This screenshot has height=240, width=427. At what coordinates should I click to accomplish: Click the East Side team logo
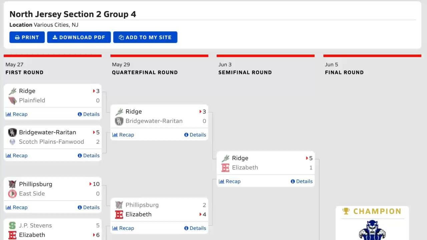(12, 193)
